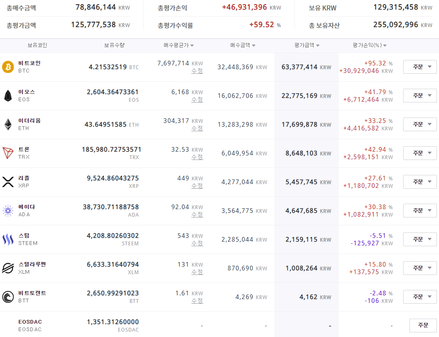Click the Ripple XRP icon
The image size is (439, 337).
point(8,182)
